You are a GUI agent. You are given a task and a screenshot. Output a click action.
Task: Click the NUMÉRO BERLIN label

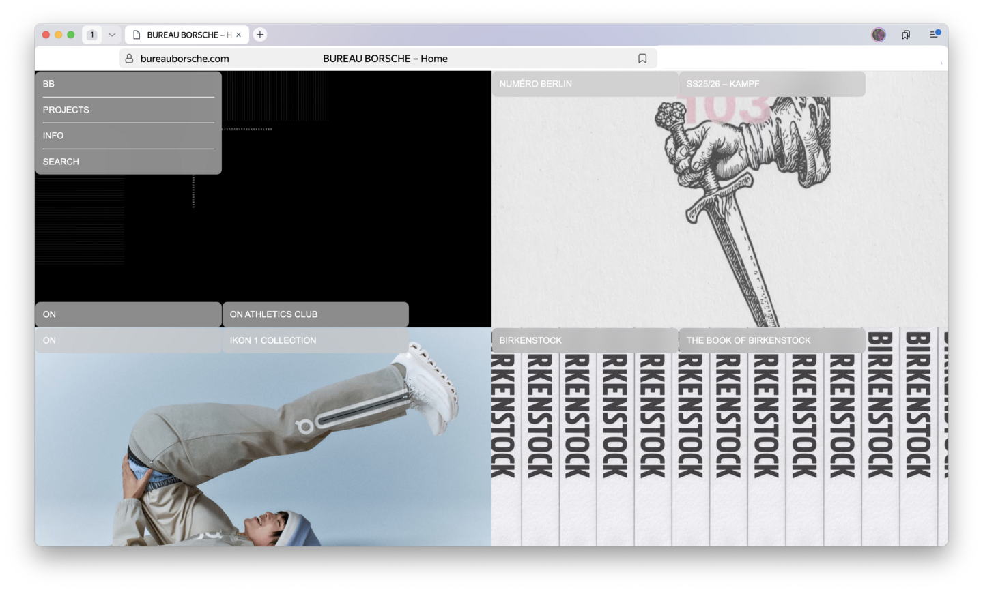pyautogui.click(x=584, y=84)
